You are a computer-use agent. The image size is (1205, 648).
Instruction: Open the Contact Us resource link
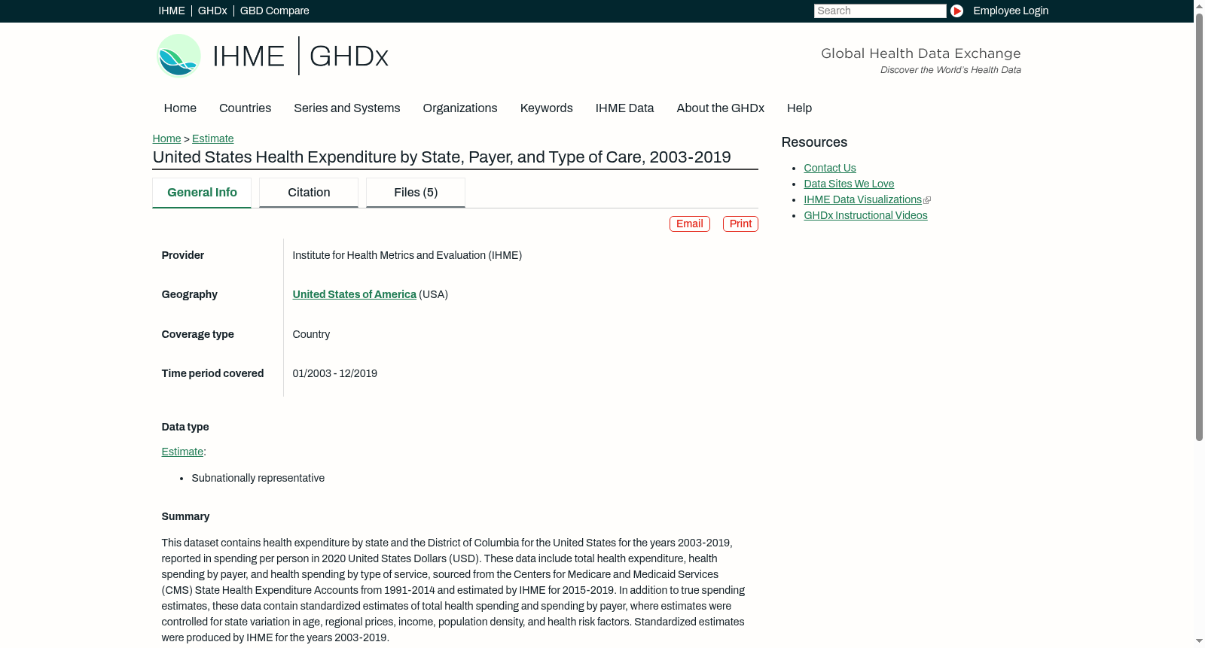830,168
